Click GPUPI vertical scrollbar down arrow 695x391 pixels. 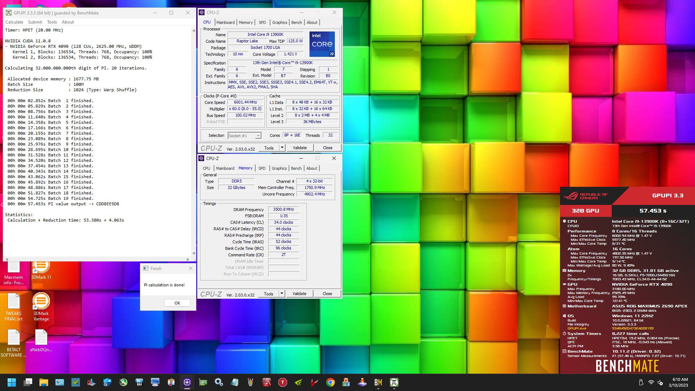point(194,253)
